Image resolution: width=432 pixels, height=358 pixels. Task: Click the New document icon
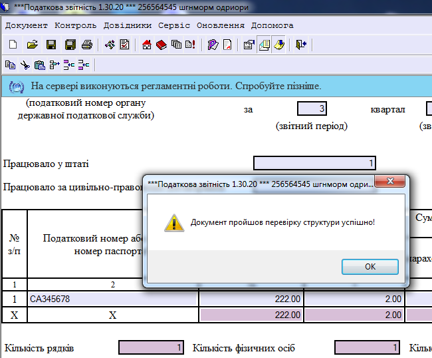pos(13,45)
